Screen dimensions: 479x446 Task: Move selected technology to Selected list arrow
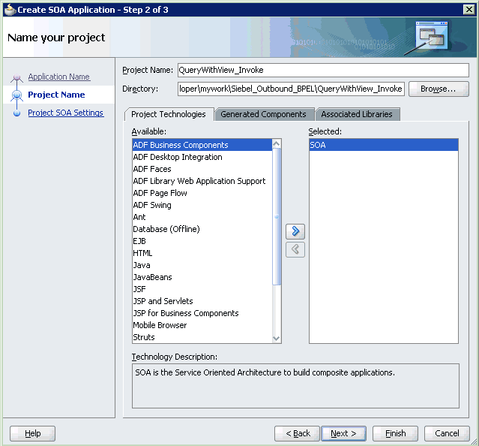pos(295,231)
